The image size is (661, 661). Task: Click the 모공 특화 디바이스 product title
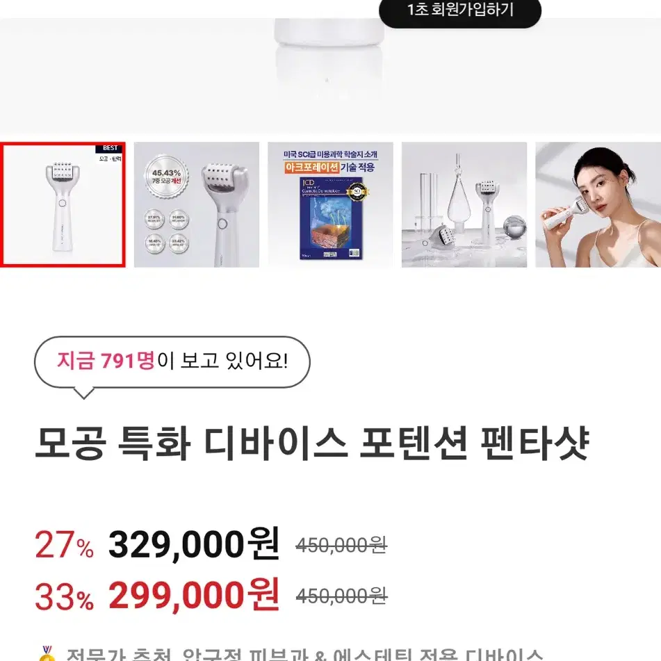pos(312,443)
